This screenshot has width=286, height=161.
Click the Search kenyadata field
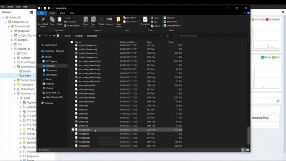[210, 36]
